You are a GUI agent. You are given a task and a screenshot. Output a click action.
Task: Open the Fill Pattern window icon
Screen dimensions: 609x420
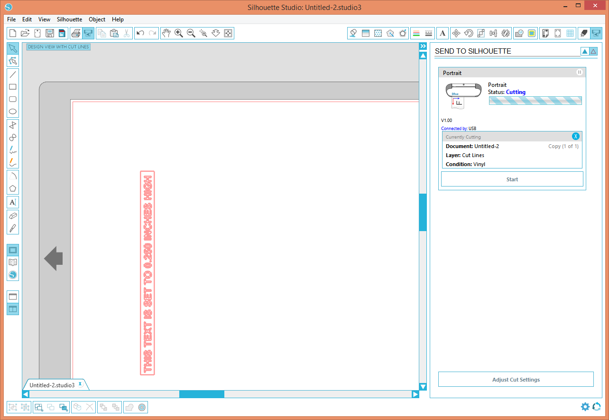(x=378, y=33)
